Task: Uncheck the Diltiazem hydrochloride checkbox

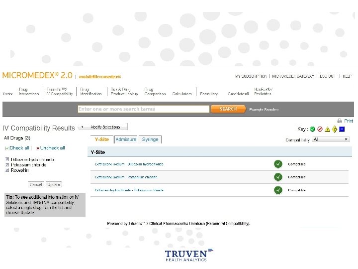Action: [x=7, y=159]
